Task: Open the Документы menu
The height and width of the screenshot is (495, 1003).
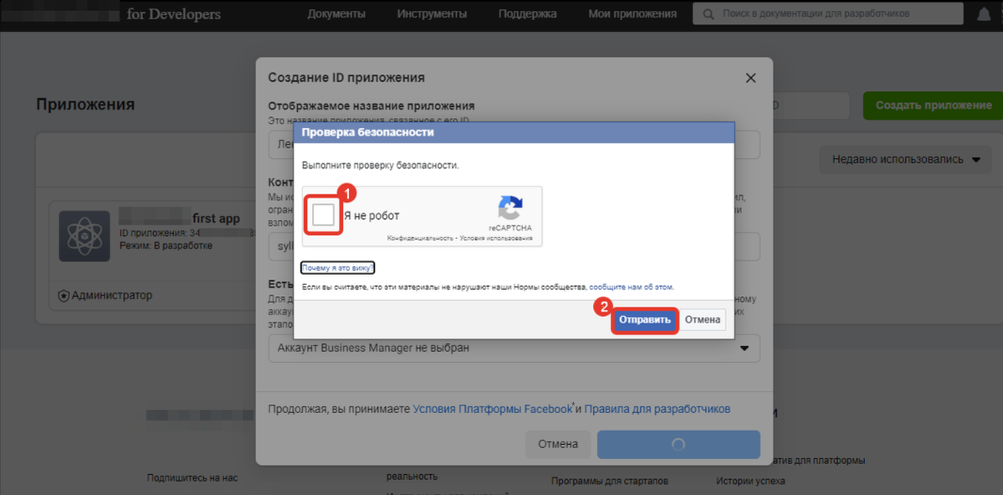Action: click(336, 14)
